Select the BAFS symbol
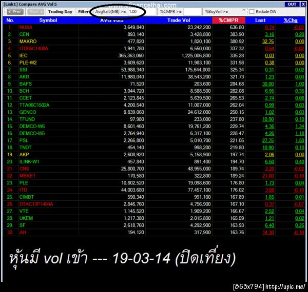Screen dimensions: 308x292 tap(25, 84)
